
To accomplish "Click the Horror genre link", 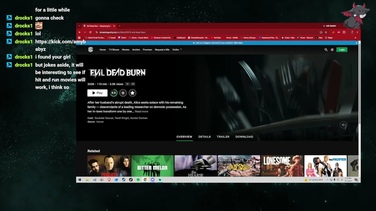I will coord(100,122).
